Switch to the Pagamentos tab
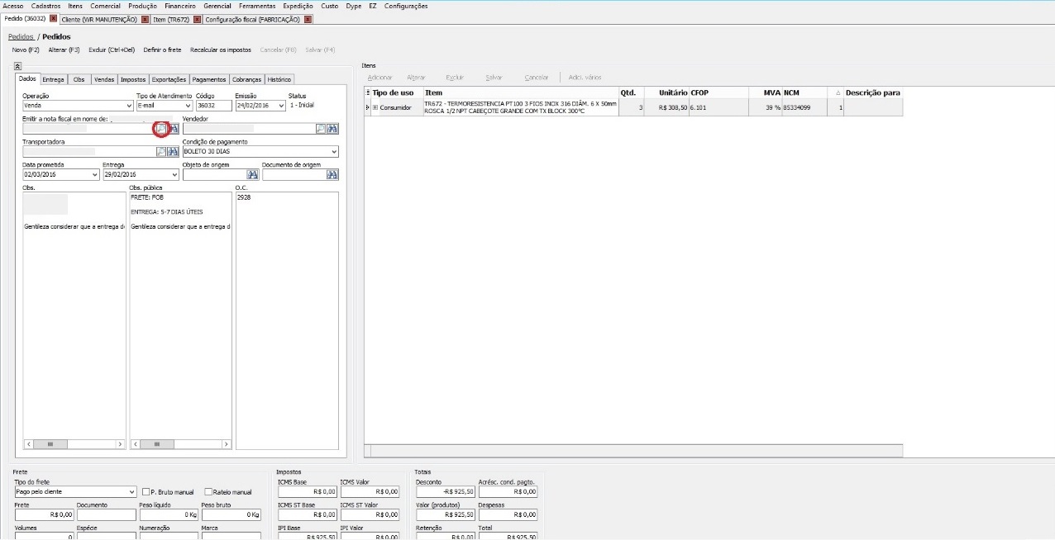This screenshot has width=1055, height=540. (209, 79)
